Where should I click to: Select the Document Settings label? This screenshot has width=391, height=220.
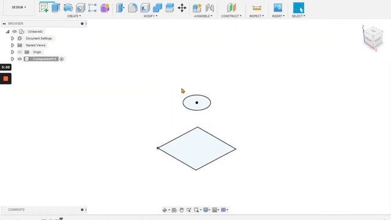38,38
